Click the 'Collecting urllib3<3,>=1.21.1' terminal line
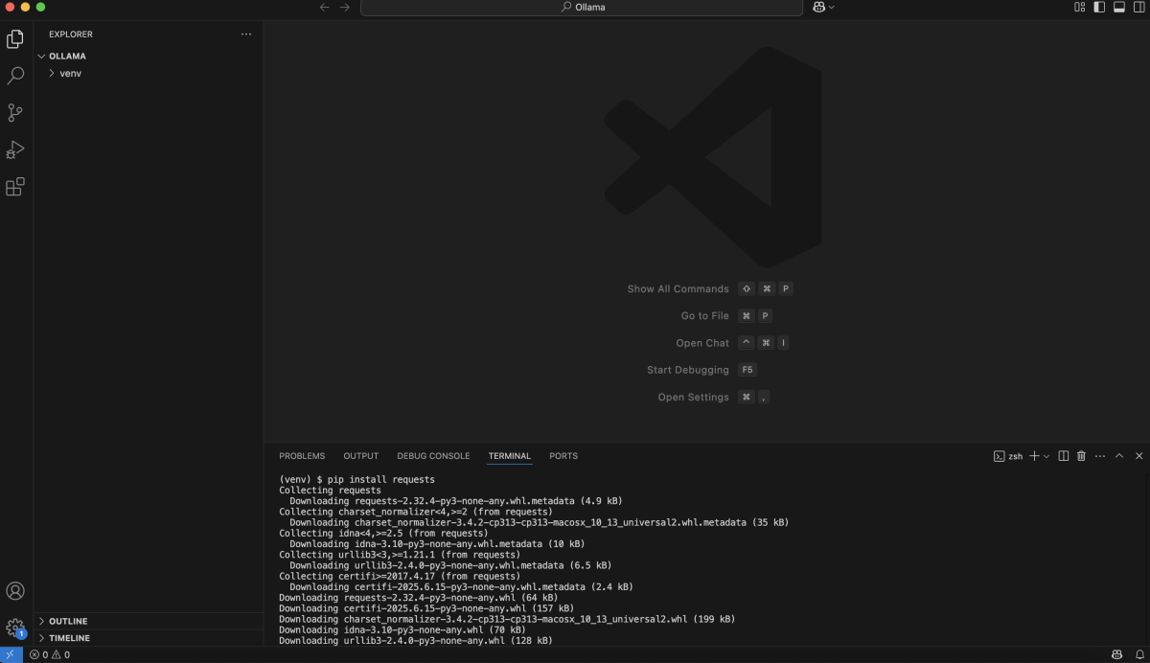1150x663 pixels. coord(400,555)
